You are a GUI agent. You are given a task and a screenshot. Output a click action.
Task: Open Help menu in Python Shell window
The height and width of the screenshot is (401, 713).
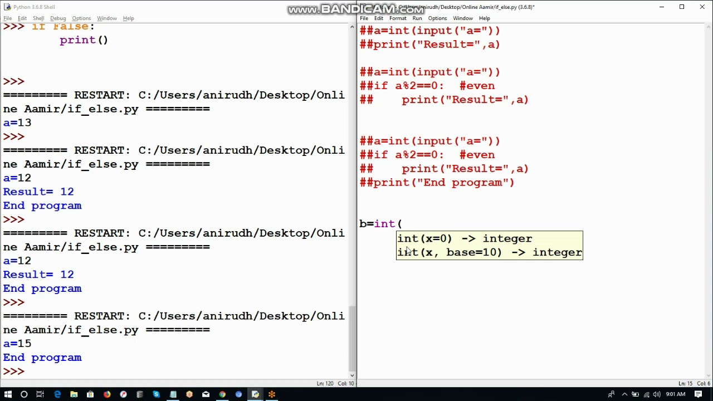129,18
